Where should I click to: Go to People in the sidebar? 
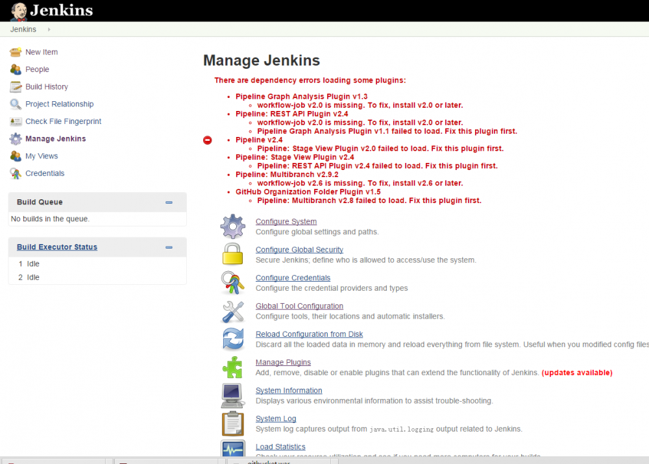tap(37, 69)
